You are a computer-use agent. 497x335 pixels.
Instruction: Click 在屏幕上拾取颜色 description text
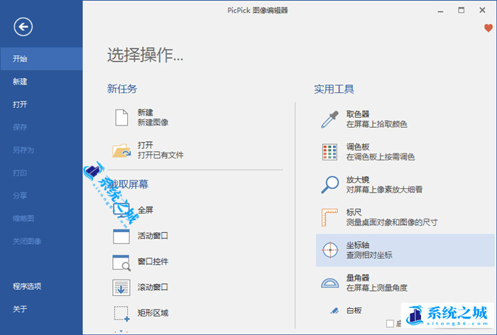point(376,124)
